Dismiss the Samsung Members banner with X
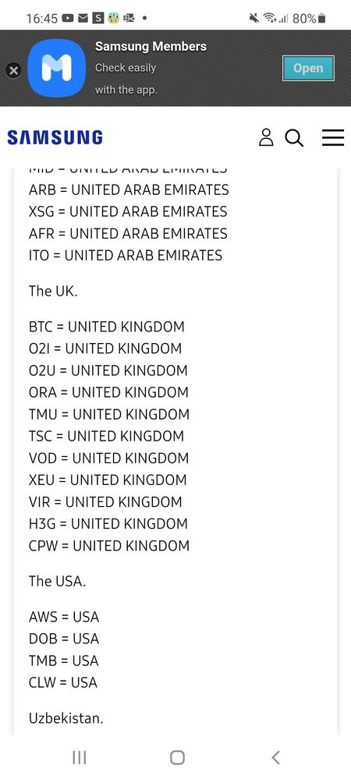This screenshot has width=351, height=779. (x=13, y=70)
